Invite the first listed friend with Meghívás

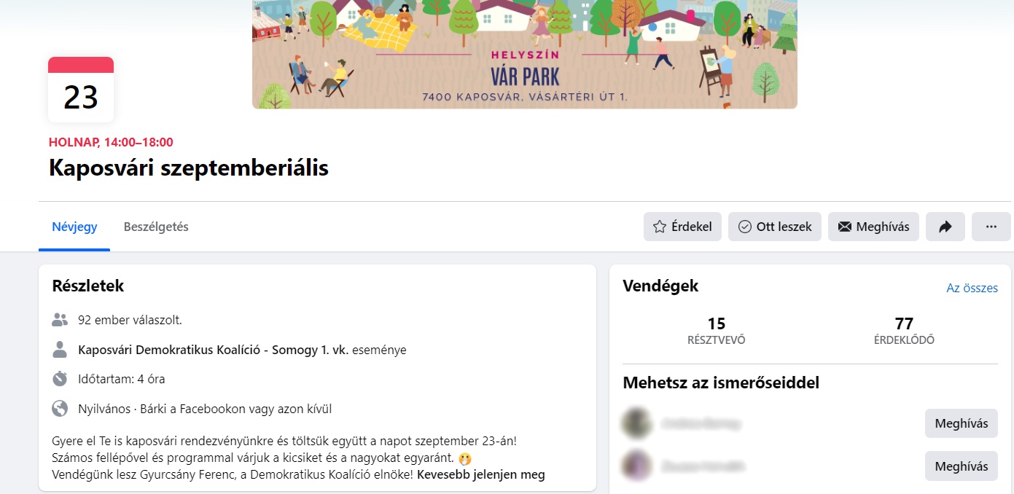coord(962,423)
